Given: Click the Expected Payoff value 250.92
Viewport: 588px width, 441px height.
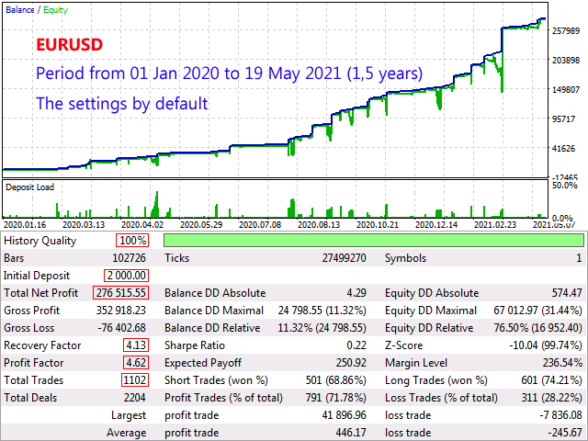Looking at the screenshot, I should pos(351,363).
